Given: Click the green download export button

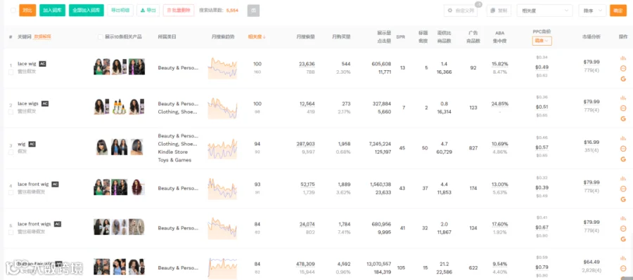Looking at the screenshot, I should [x=148, y=11].
